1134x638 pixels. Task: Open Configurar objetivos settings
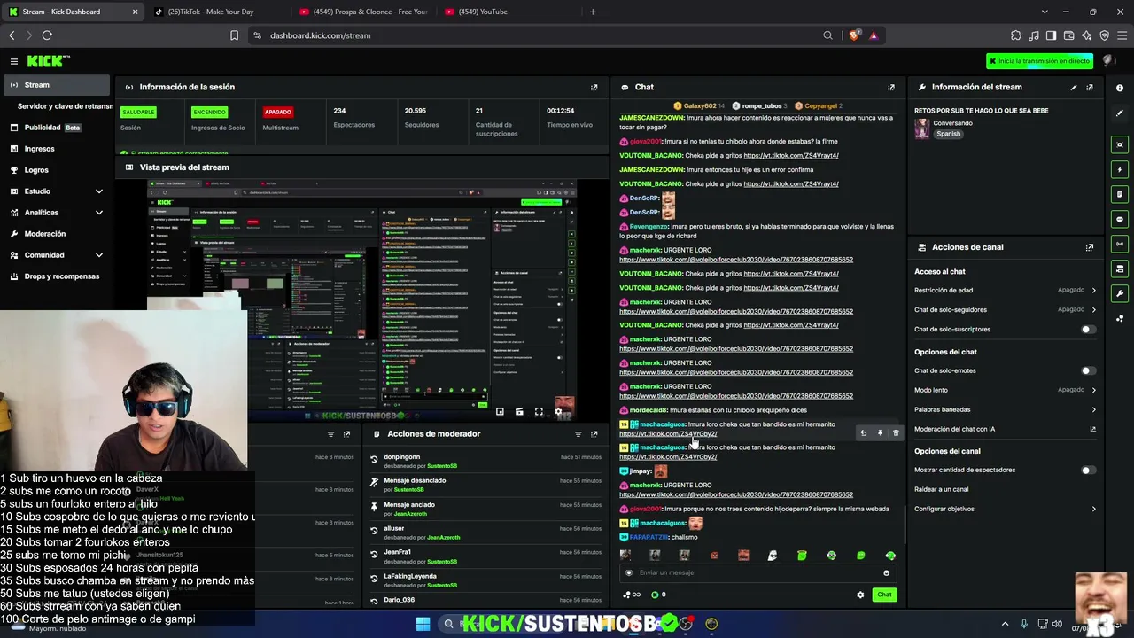(1006, 509)
